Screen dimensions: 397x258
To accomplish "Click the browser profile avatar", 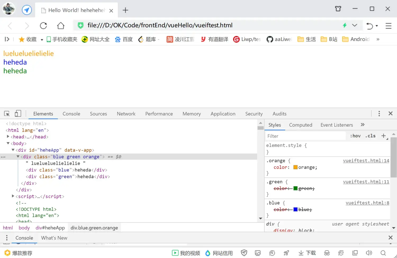I will point(9,9).
